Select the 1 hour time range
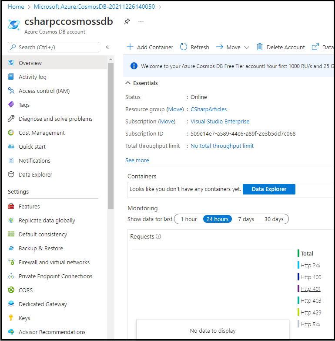335x341 pixels. click(189, 219)
